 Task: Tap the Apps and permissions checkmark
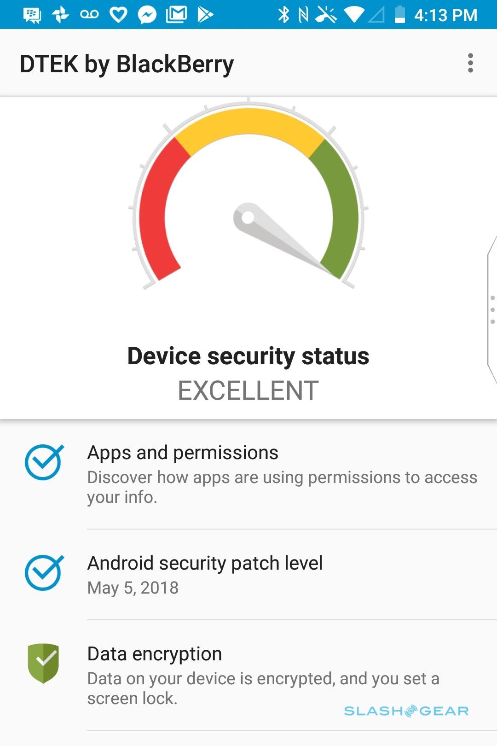coord(44,462)
